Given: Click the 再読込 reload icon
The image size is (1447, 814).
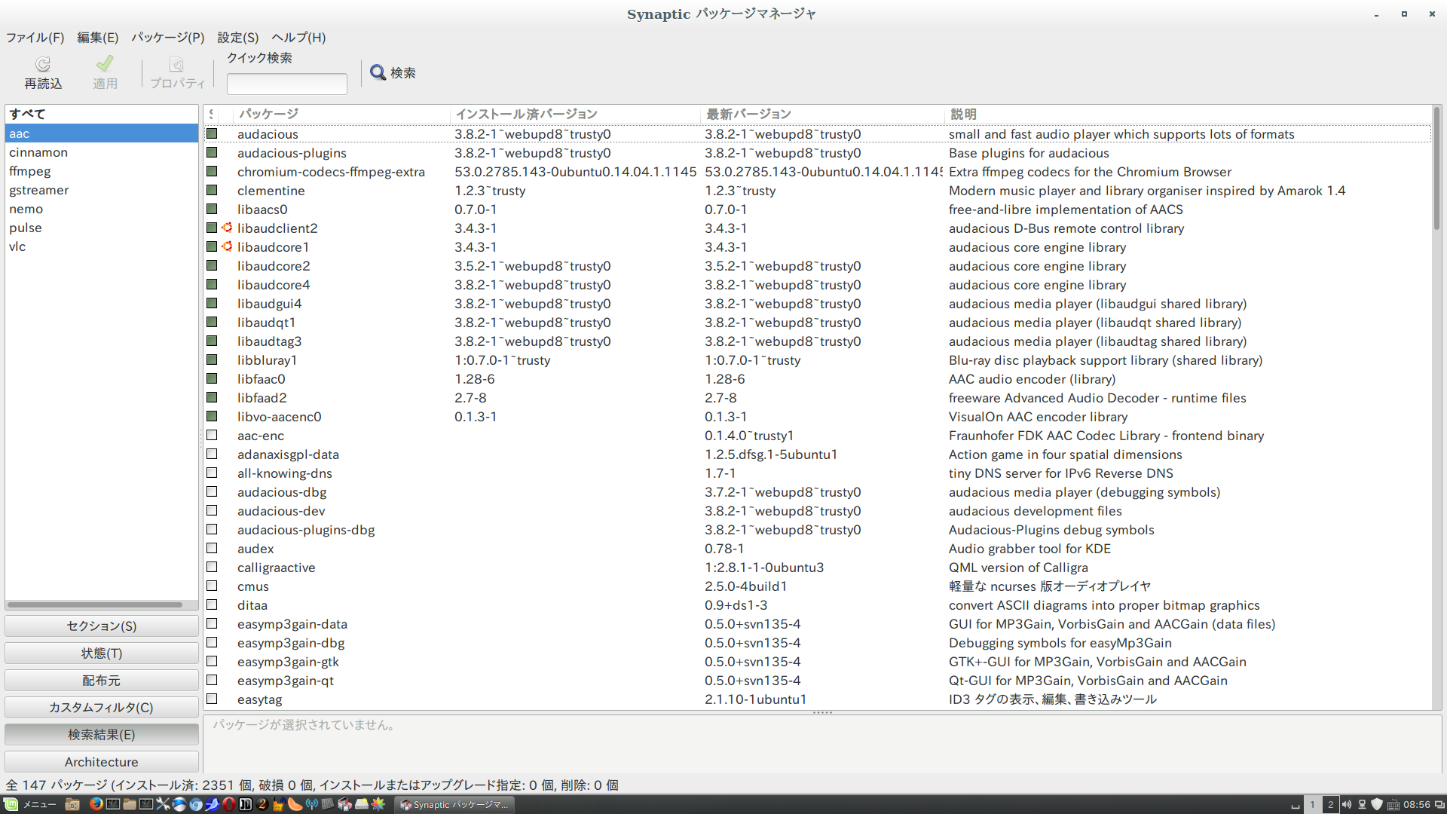Looking at the screenshot, I should coord(43,64).
